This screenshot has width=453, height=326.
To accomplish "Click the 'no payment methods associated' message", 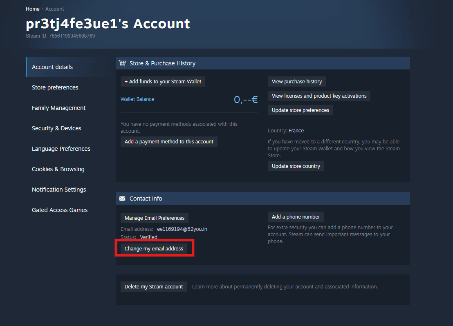I will pyautogui.click(x=179, y=127).
